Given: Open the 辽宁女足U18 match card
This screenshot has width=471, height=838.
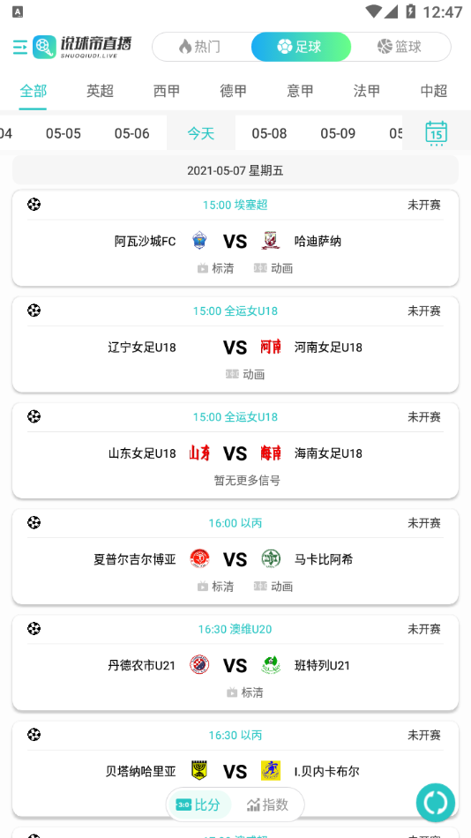Looking at the screenshot, I should 235,345.
